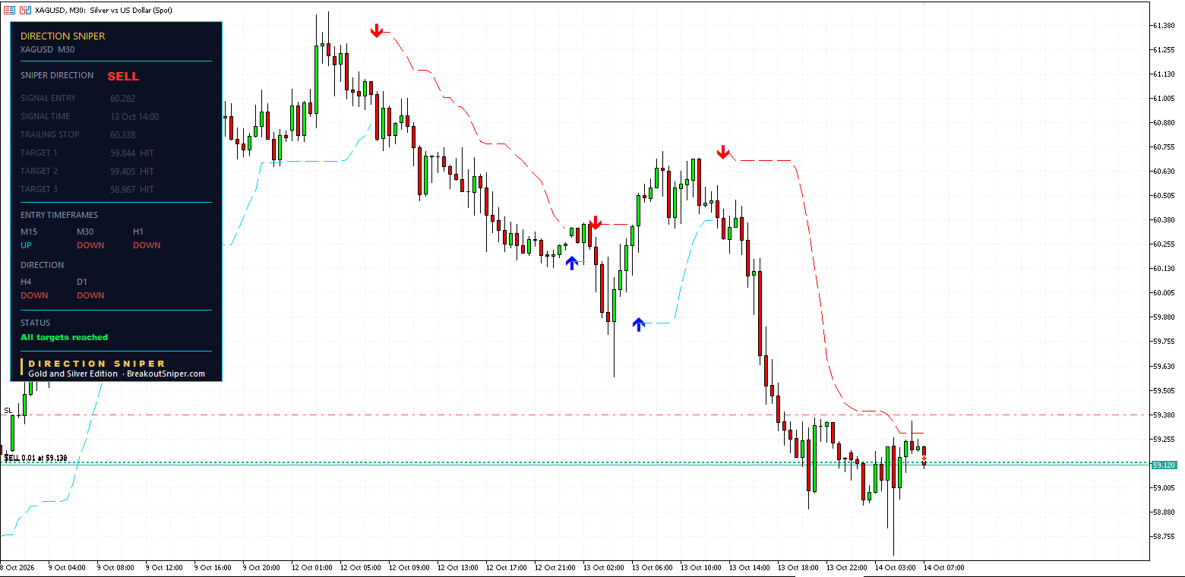This screenshot has width=1185, height=577.
Task: Click the 'XAGUSD M30' panel subtitle
Action: (47, 49)
